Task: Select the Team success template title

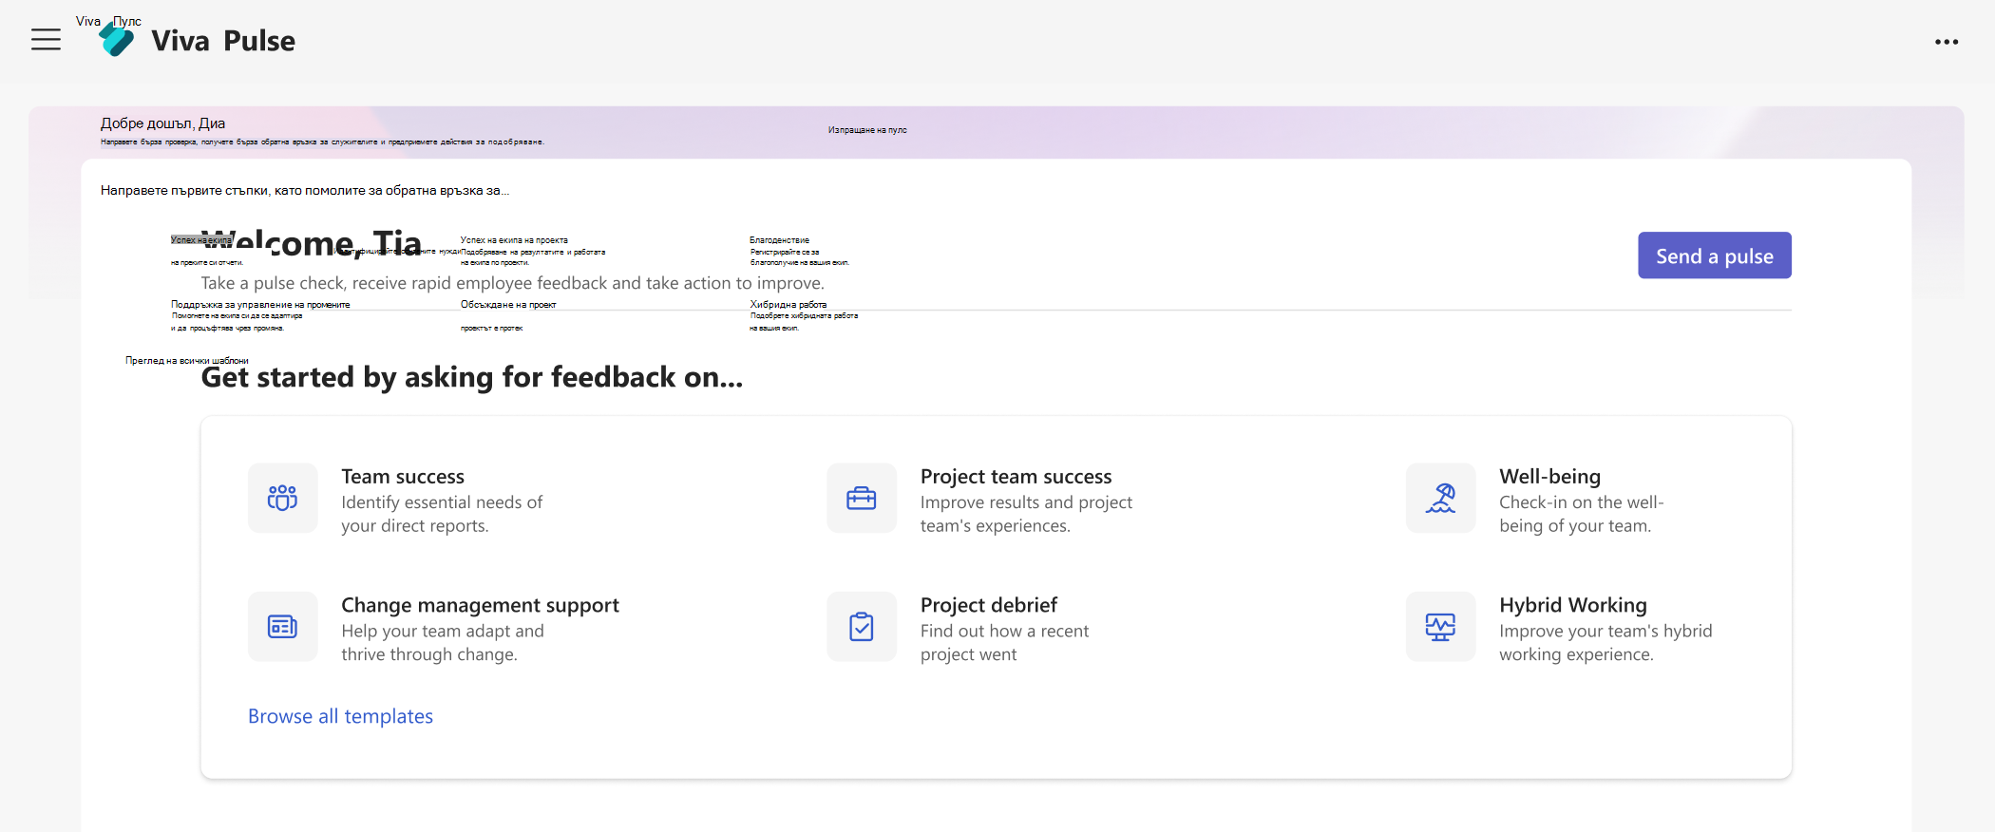Action: click(x=403, y=477)
